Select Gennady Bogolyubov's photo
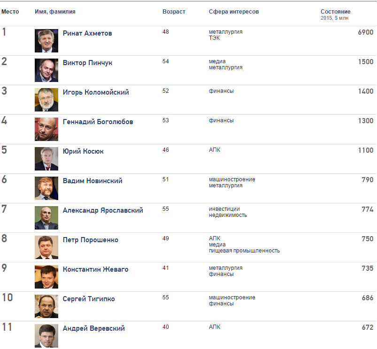The width and height of the screenshot is (377, 349). pos(46,129)
